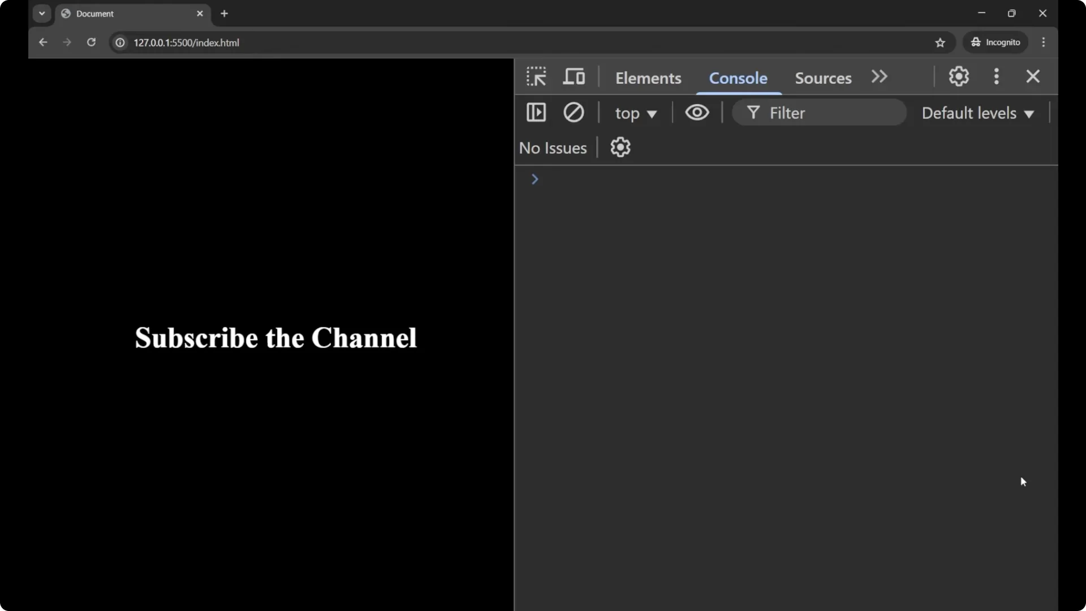Close the DevTools panel
Screen dimensions: 1086x611
coord(1033,76)
